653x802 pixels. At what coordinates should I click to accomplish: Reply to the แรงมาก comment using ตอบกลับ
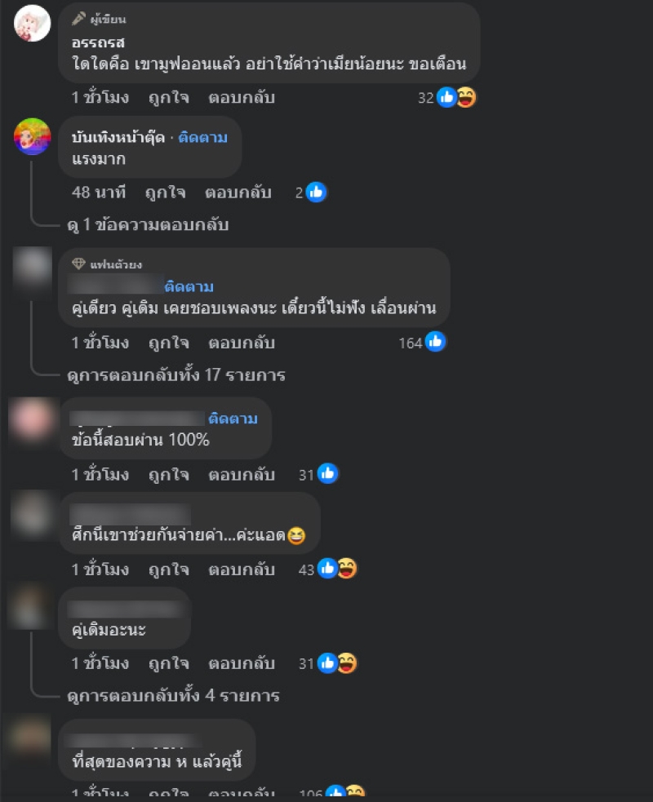(238, 193)
